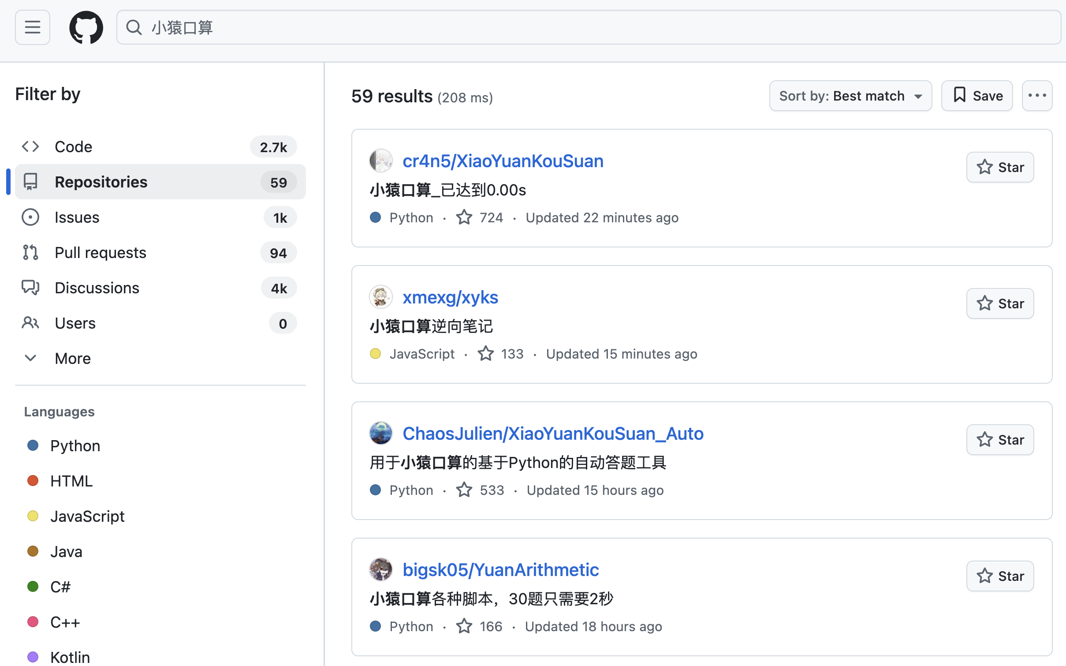Image resolution: width=1066 pixels, height=666 pixels.
Task: Click xmexg user avatar
Action: tap(381, 297)
